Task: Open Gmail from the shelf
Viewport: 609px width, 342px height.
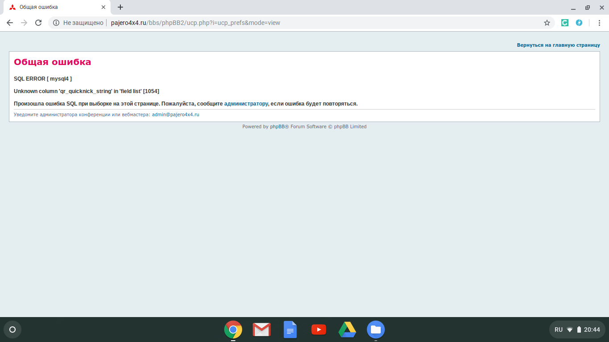Action: coord(262,330)
